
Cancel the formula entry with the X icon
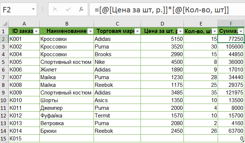click(x=55, y=9)
